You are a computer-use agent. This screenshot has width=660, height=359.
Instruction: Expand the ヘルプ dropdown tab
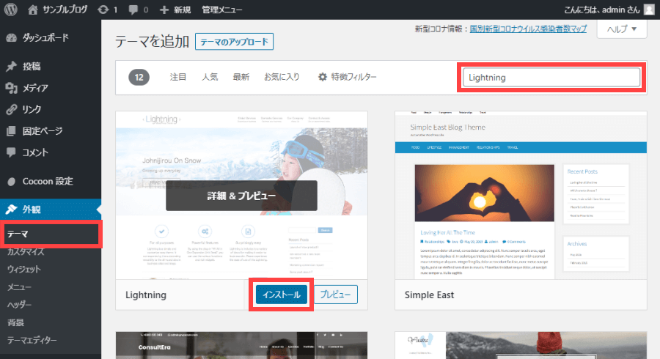622,29
